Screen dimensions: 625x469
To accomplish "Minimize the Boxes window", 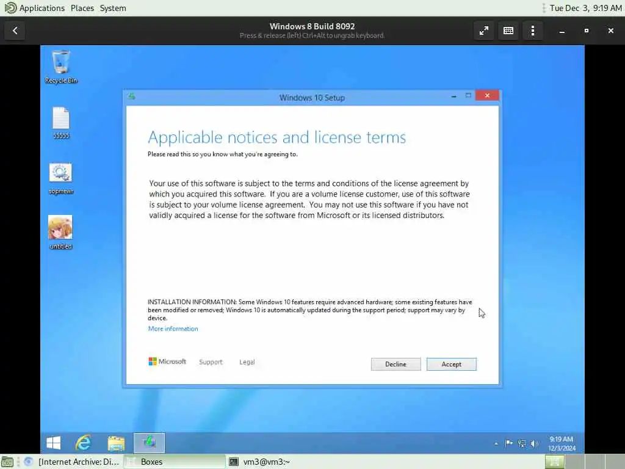I will [x=562, y=31].
